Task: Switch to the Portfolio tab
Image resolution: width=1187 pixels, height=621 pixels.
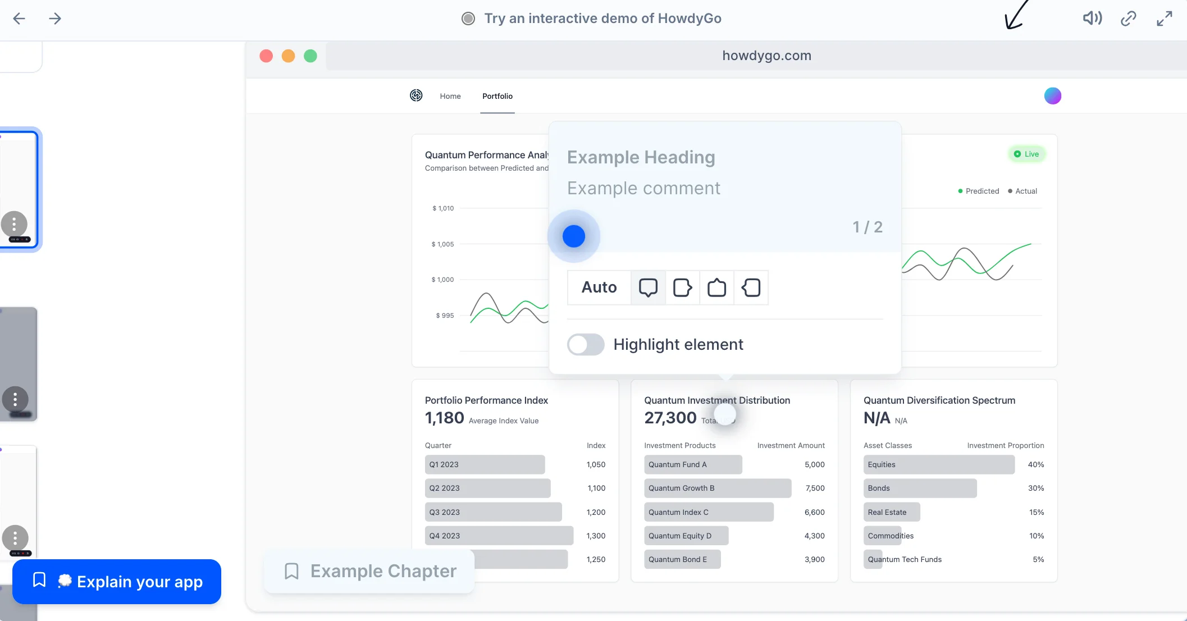Action: point(497,96)
